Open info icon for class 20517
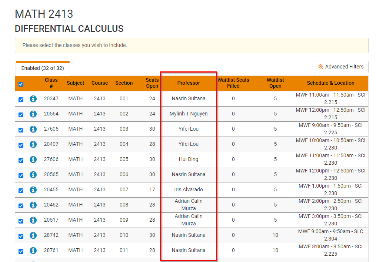The height and width of the screenshot is (262, 386). pos(33,220)
